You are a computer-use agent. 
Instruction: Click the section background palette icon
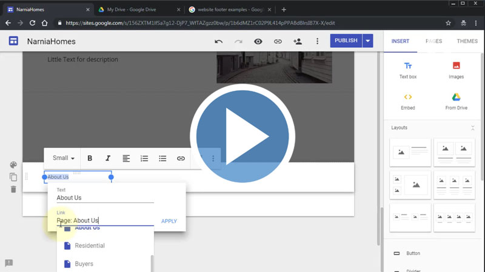13,165
